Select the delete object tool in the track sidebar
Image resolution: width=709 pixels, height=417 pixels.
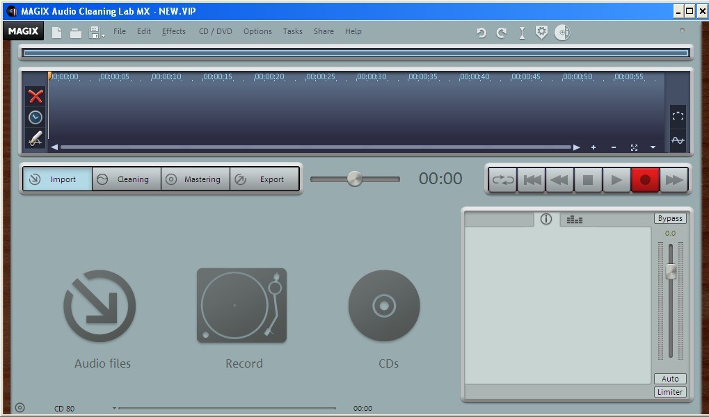(x=35, y=96)
